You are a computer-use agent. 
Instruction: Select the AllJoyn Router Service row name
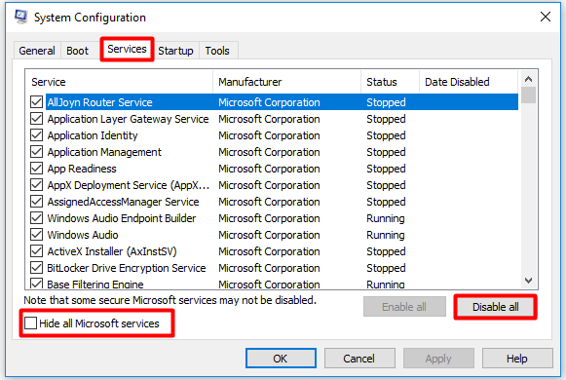100,102
